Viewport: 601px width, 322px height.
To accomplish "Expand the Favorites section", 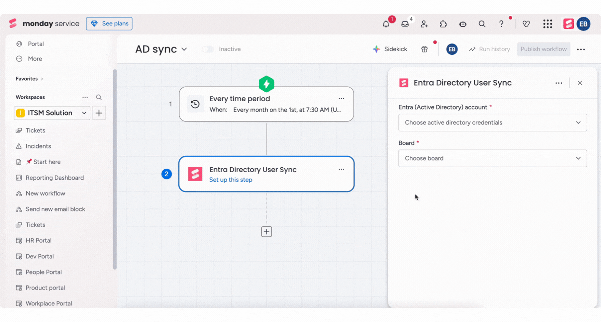I will pyautogui.click(x=29, y=79).
